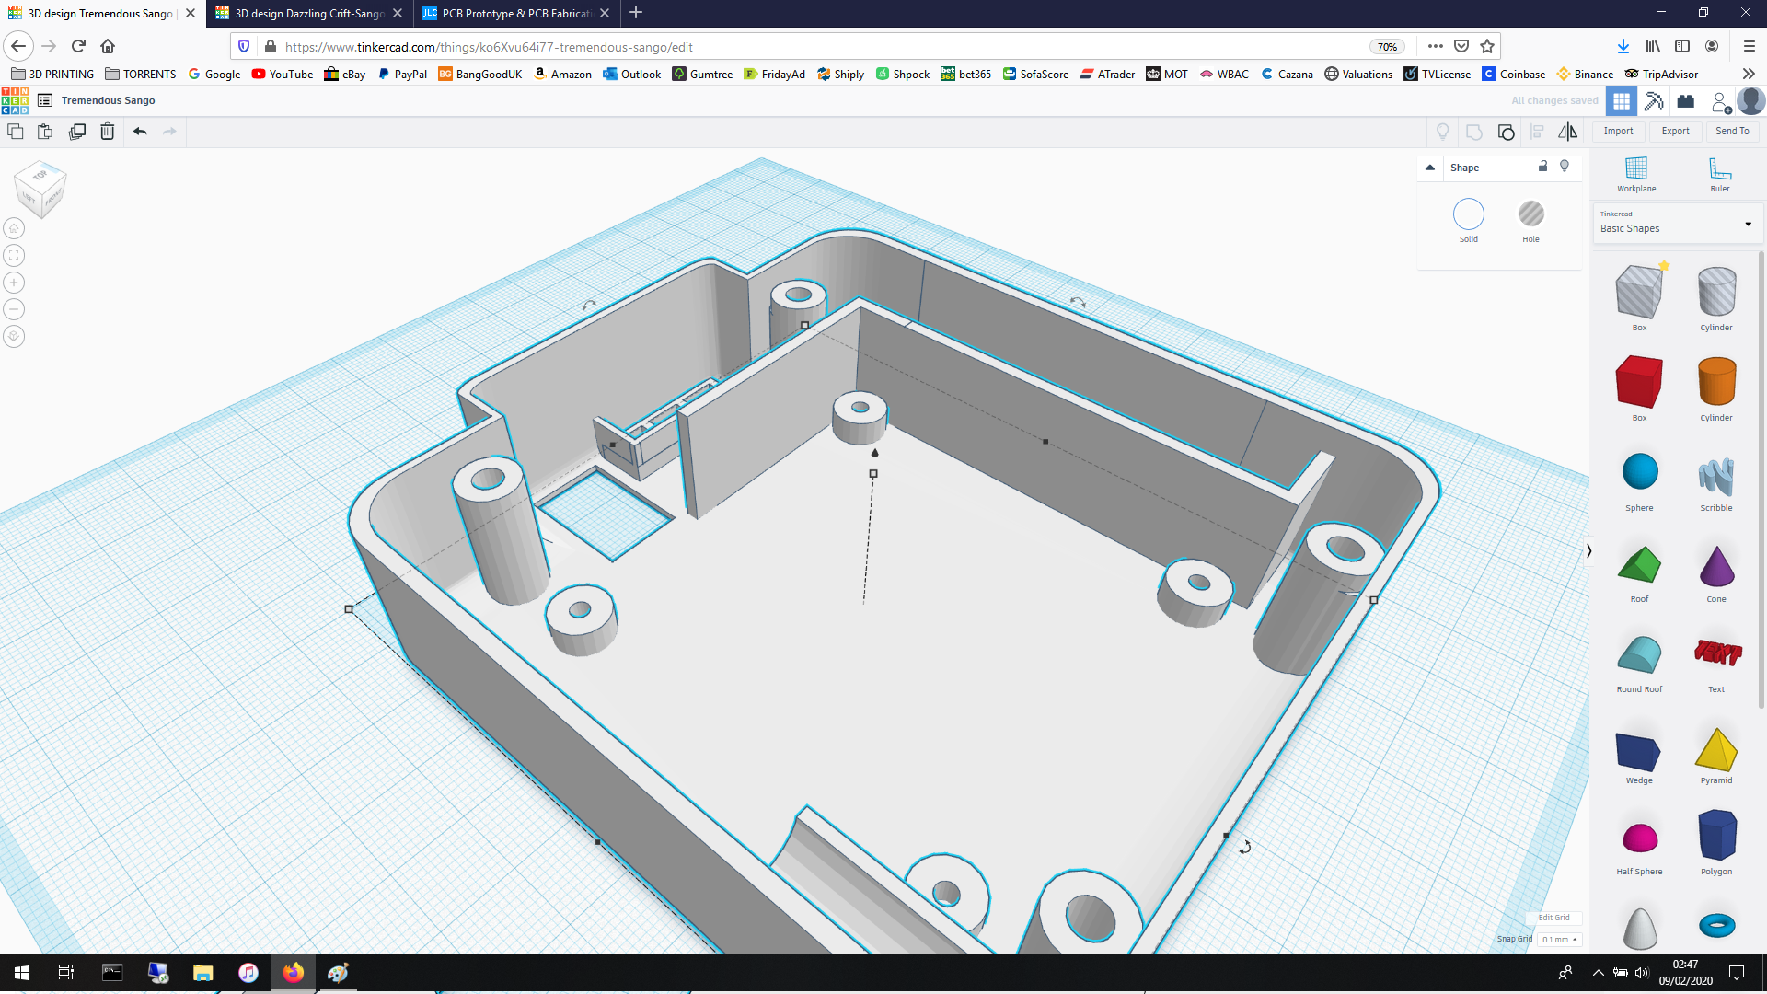Click the Home view icon

click(14, 228)
